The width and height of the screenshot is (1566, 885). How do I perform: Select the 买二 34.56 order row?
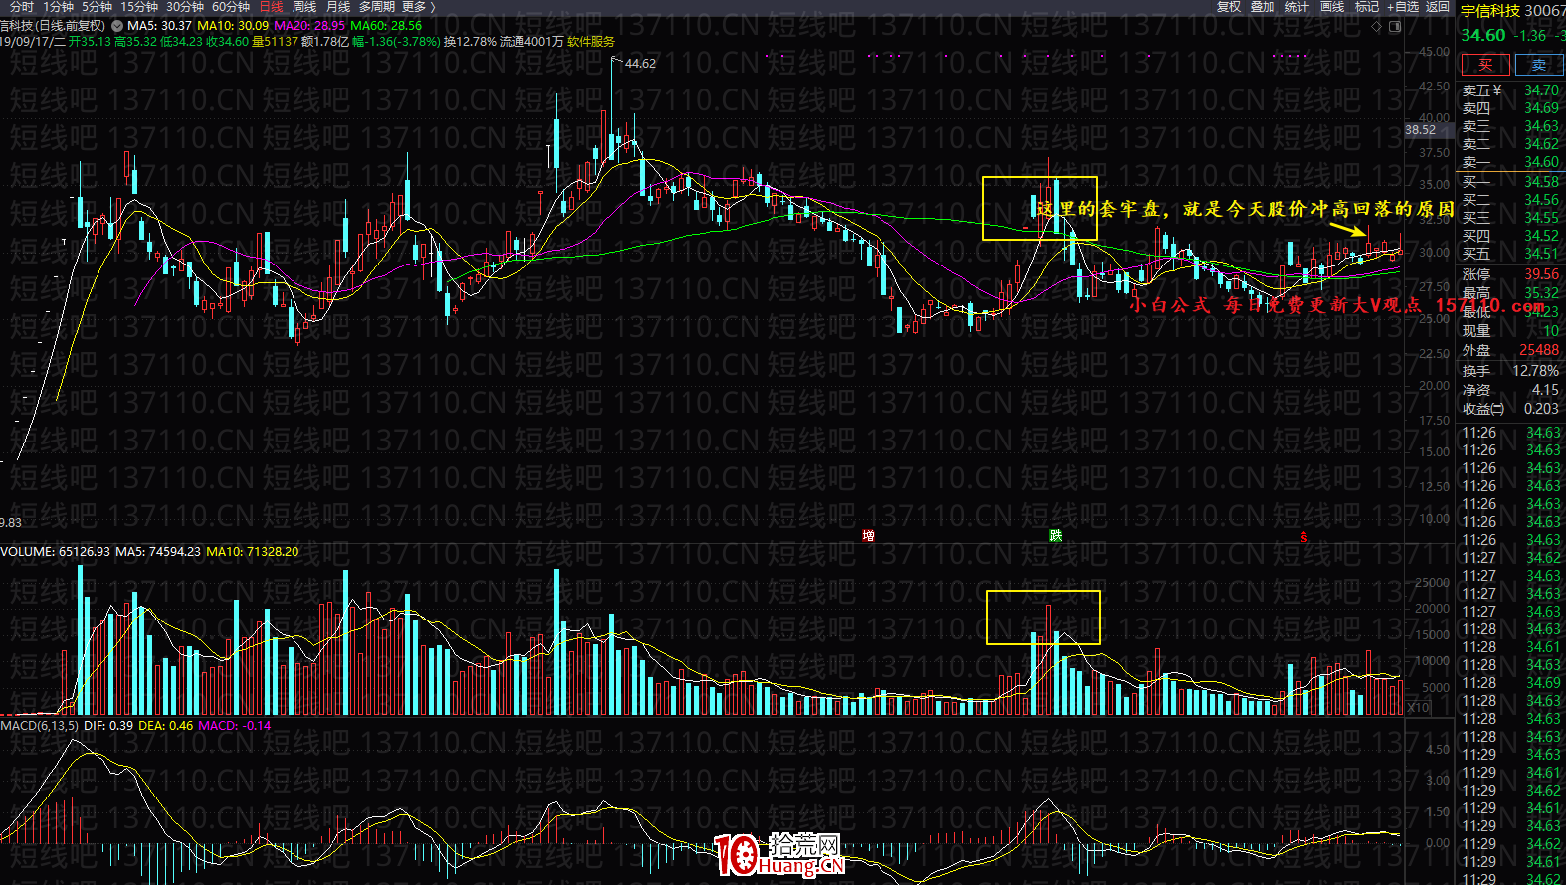click(1510, 200)
